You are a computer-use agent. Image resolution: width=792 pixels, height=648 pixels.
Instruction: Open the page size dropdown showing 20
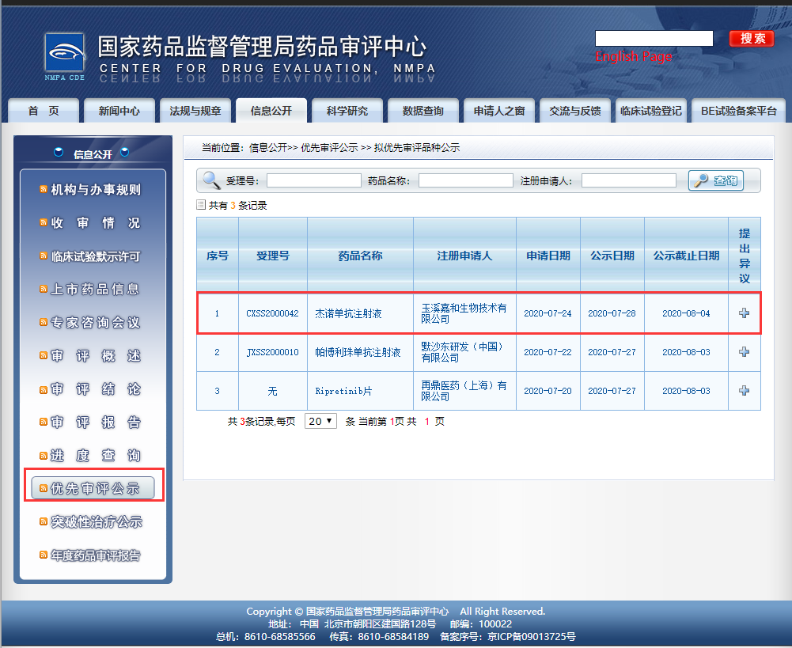coord(320,421)
